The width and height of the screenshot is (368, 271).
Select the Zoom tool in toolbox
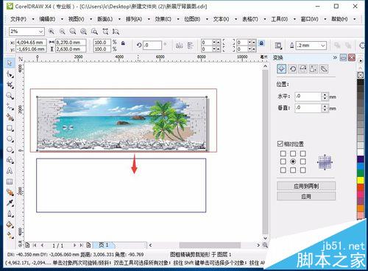[x=10, y=95]
